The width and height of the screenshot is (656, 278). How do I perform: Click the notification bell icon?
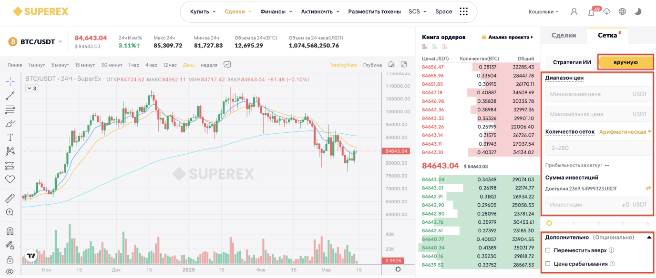[x=591, y=12]
